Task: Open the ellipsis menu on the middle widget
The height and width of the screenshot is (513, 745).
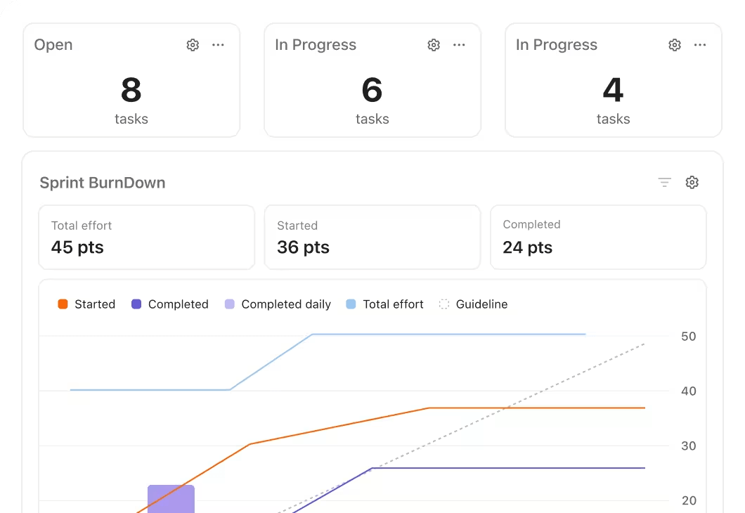Action: 459,44
